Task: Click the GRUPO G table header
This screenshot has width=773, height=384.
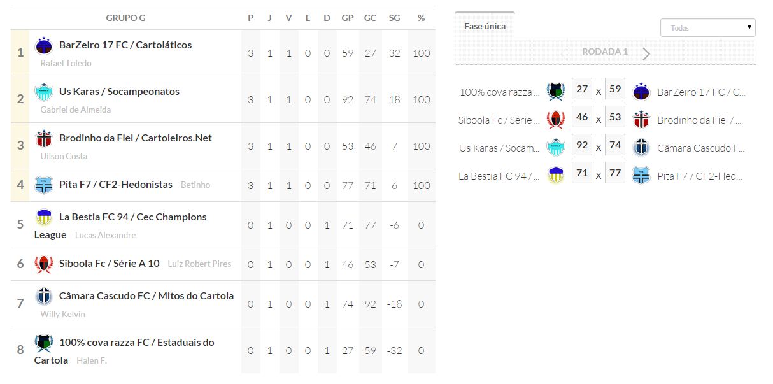Action: point(125,18)
